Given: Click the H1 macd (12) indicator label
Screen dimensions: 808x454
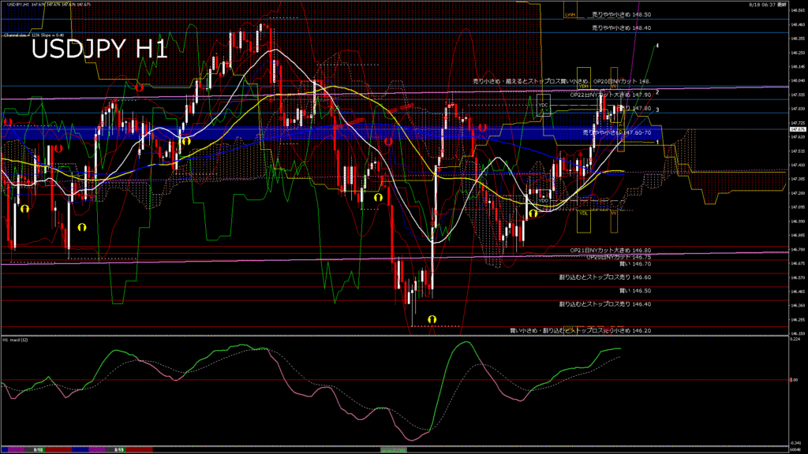Looking at the screenshot, I should [16, 340].
